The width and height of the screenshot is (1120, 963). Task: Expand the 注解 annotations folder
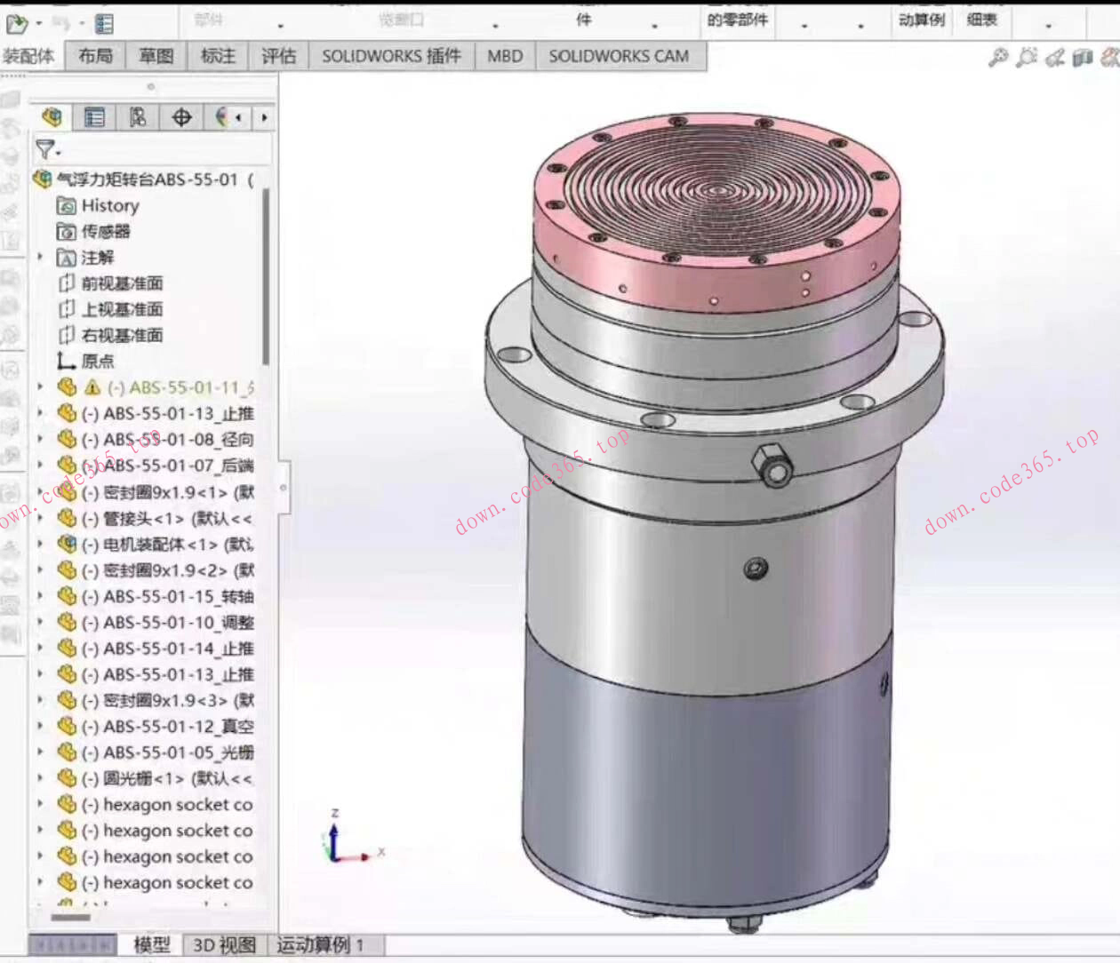coord(40,257)
